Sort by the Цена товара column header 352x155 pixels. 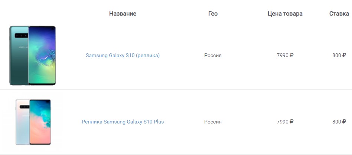click(x=285, y=14)
